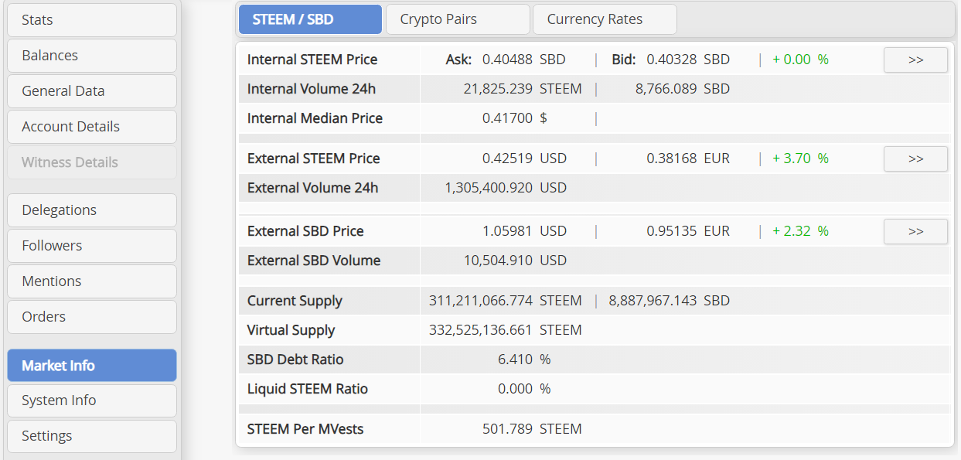Click the Internal Volume 24h label

pos(312,89)
